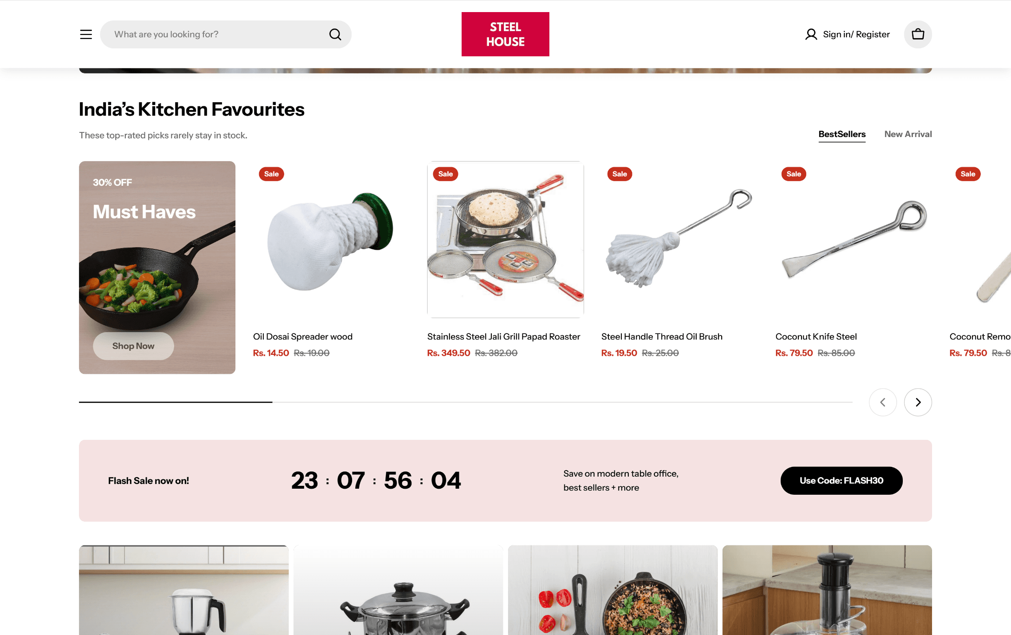Click Use Code: FLASH30 button

tap(841, 481)
